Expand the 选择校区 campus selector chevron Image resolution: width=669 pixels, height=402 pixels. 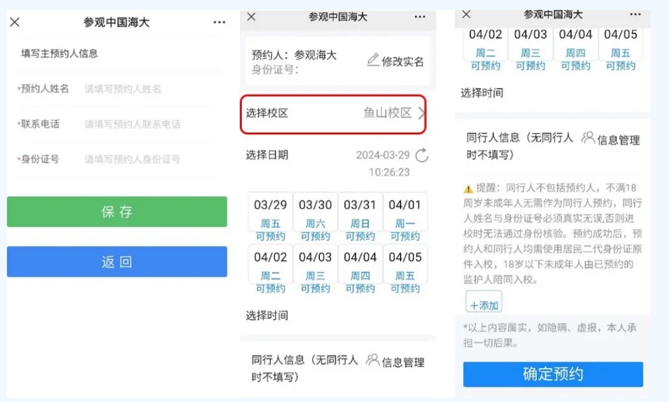coord(422,113)
